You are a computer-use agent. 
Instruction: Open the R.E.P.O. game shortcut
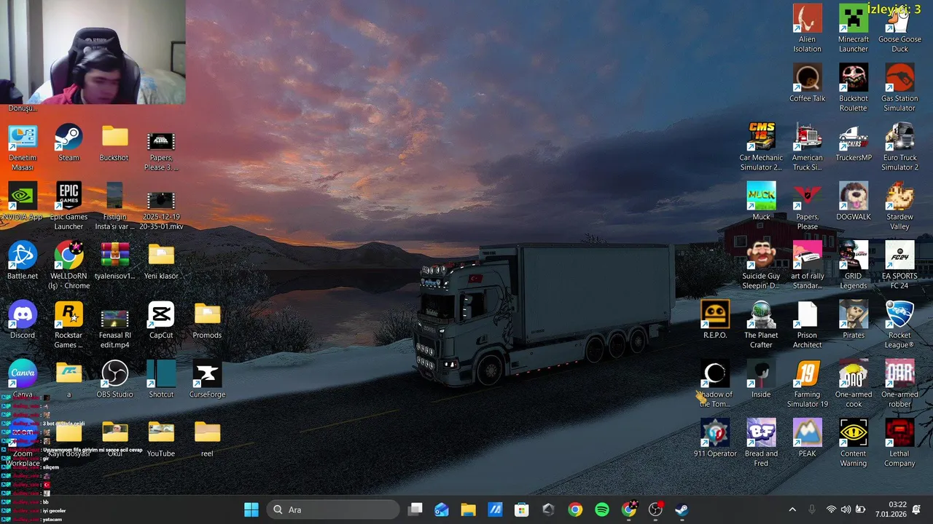[715, 320]
